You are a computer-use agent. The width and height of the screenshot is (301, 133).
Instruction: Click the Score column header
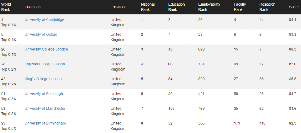coord(294,7)
